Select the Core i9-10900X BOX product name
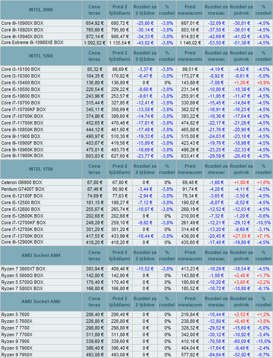Image resolution: width=273 pixels, height=358 pixels. point(22,23)
